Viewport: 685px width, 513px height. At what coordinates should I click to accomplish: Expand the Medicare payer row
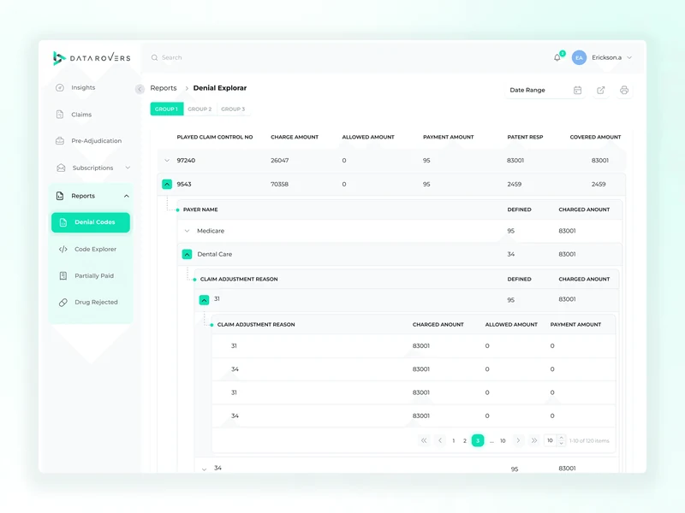187,231
